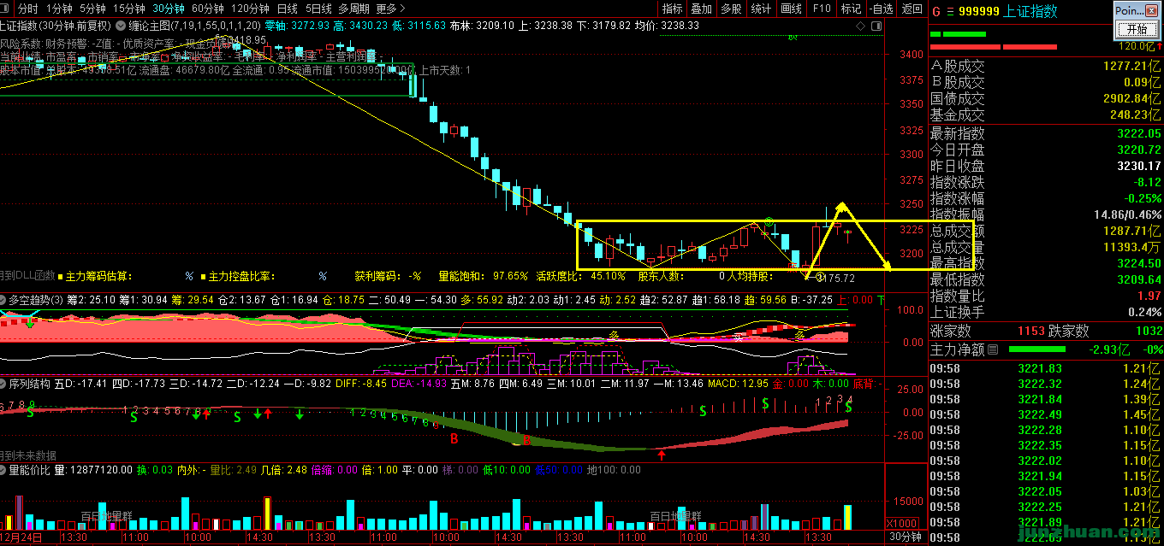1164x546 pixels.
Task: Open the green list icon beside 999999
Action: [949, 12]
